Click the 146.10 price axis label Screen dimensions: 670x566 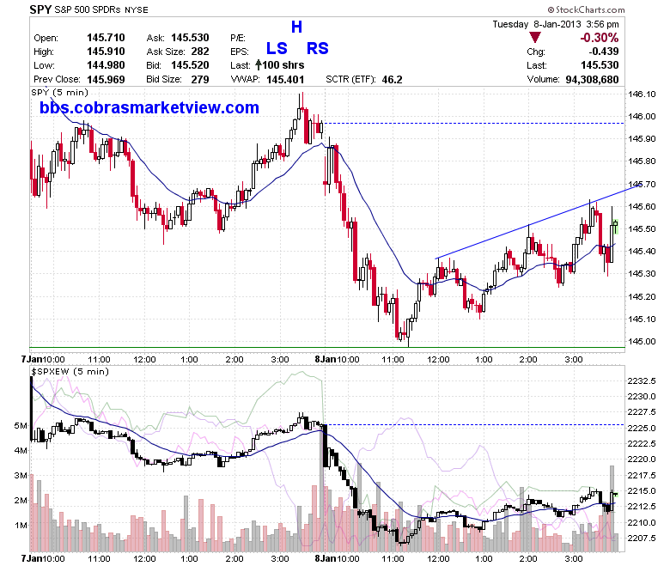tap(642, 94)
